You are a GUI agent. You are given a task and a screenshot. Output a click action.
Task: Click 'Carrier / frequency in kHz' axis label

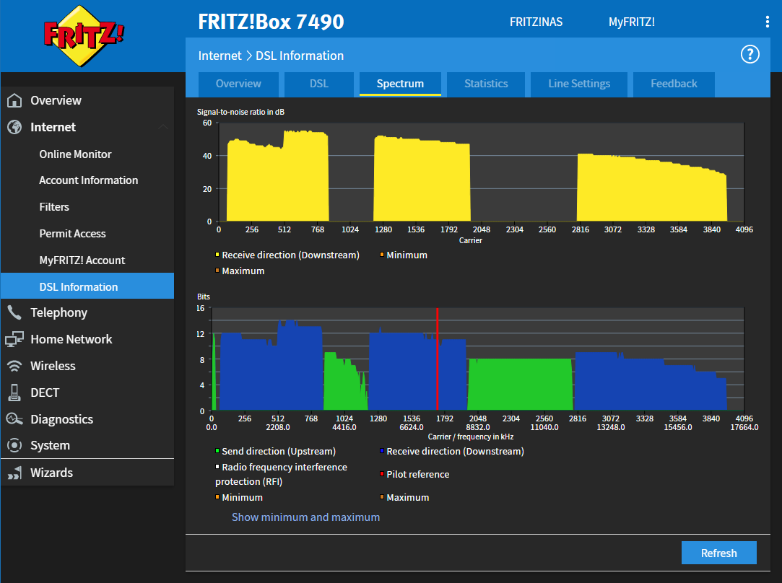[470, 437]
